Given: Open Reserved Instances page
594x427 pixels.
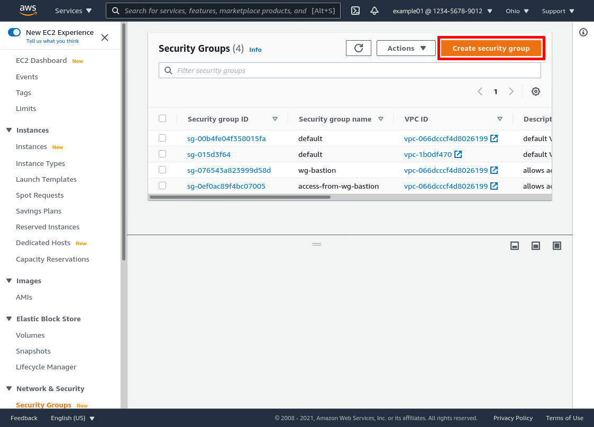Looking at the screenshot, I should pos(48,227).
